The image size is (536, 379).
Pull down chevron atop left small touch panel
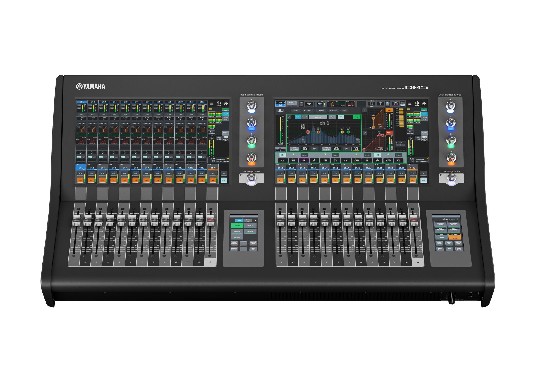tap(244, 216)
